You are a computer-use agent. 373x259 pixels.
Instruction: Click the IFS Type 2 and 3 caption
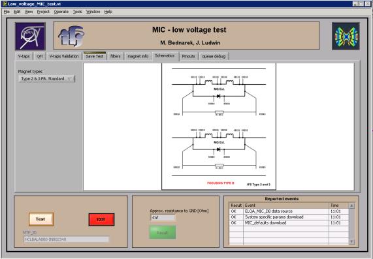coord(259,185)
